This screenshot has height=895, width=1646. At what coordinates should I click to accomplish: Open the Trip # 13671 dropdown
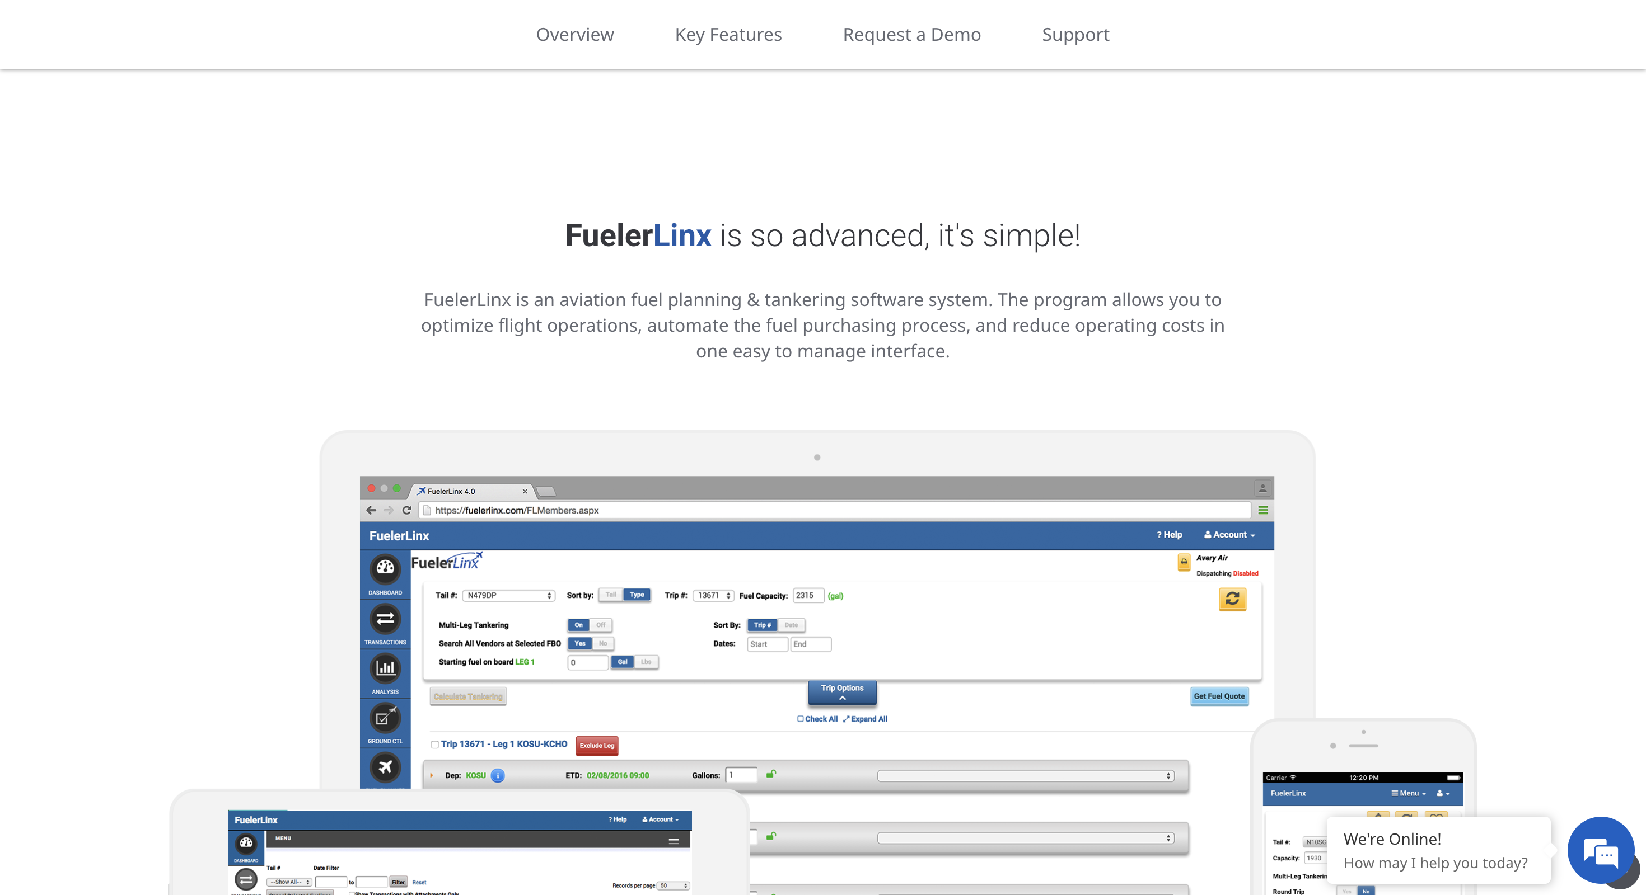pyautogui.click(x=713, y=596)
